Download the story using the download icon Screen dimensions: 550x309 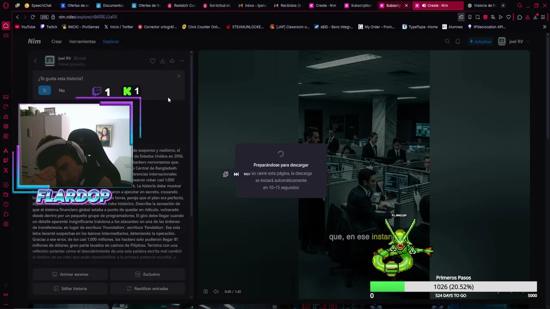(x=162, y=61)
